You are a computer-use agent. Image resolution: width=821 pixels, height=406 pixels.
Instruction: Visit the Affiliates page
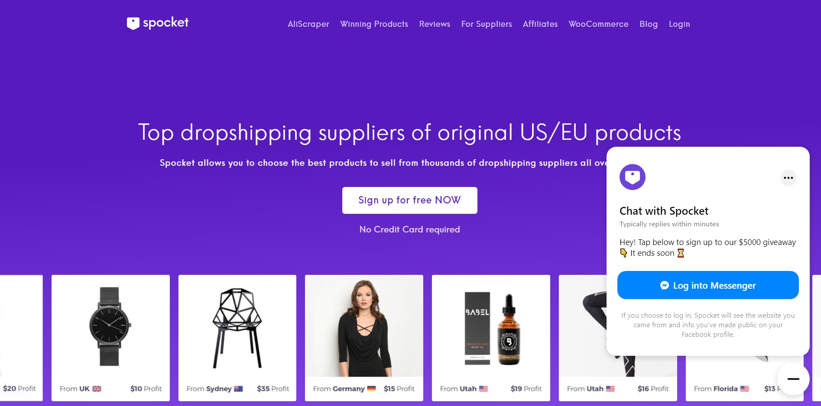[x=540, y=24]
